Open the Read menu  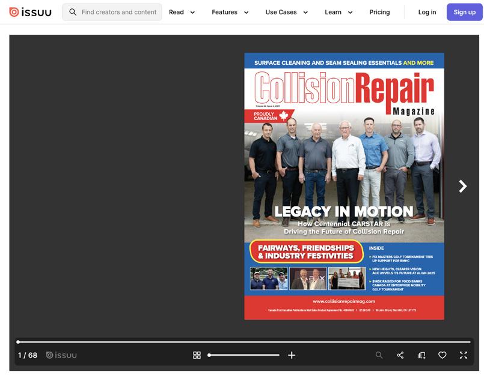click(x=176, y=12)
